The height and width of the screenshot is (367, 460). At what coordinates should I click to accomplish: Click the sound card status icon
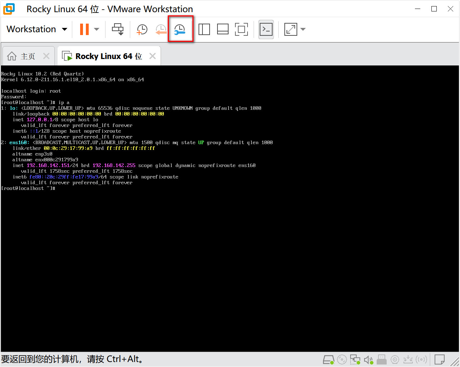pyautogui.click(x=368, y=359)
